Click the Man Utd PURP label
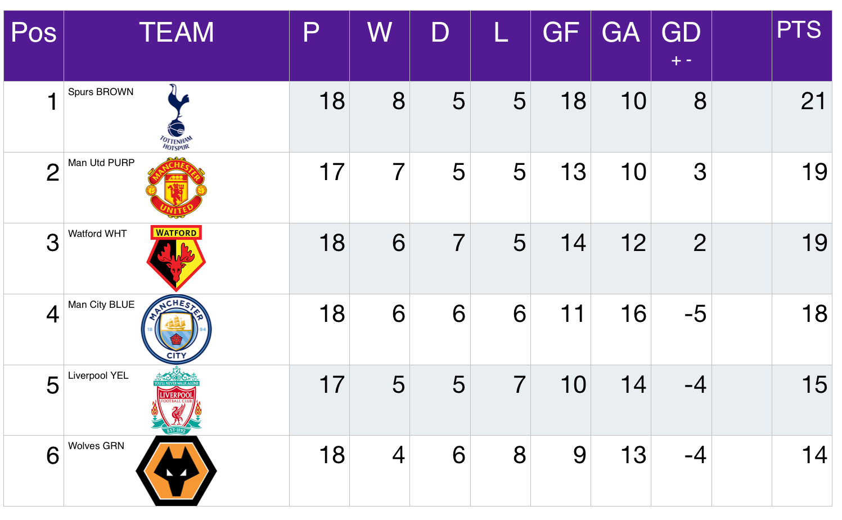 (x=101, y=163)
